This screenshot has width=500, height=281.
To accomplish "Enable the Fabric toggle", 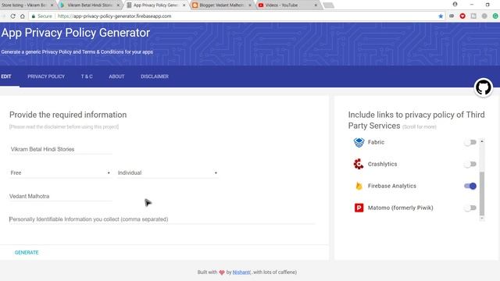I will 470,142.
